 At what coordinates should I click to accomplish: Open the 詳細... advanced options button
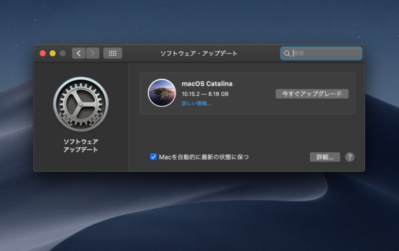[x=324, y=157]
